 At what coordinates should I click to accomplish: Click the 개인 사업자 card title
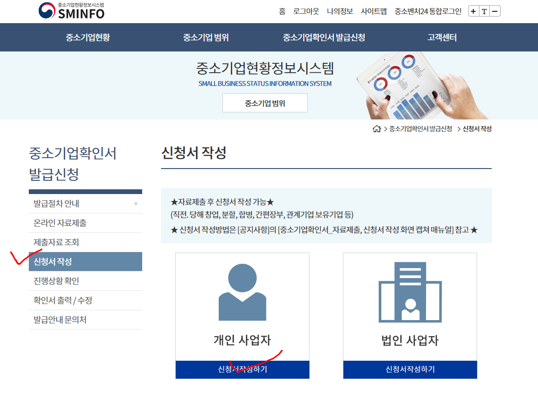click(242, 340)
